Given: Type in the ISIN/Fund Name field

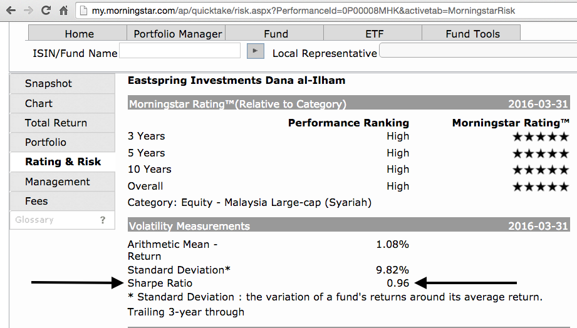Looking at the screenshot, I should click(179, 51).
